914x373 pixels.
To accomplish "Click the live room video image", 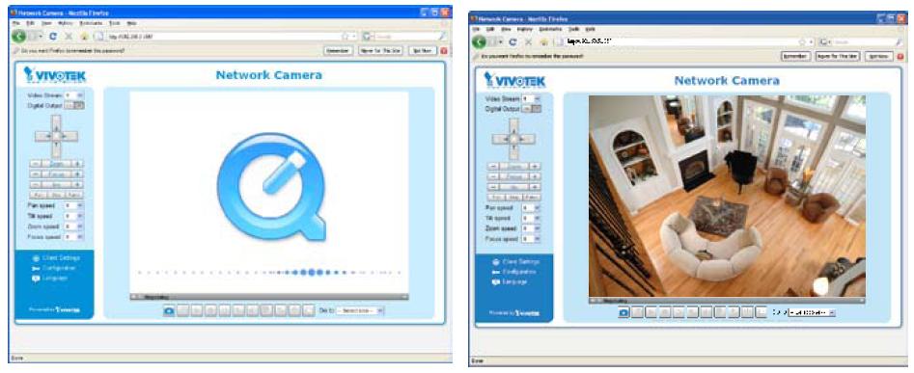I will click(727, 196).
